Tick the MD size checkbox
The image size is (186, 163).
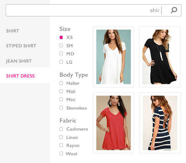pyautogui.click(x=61, y=53)
